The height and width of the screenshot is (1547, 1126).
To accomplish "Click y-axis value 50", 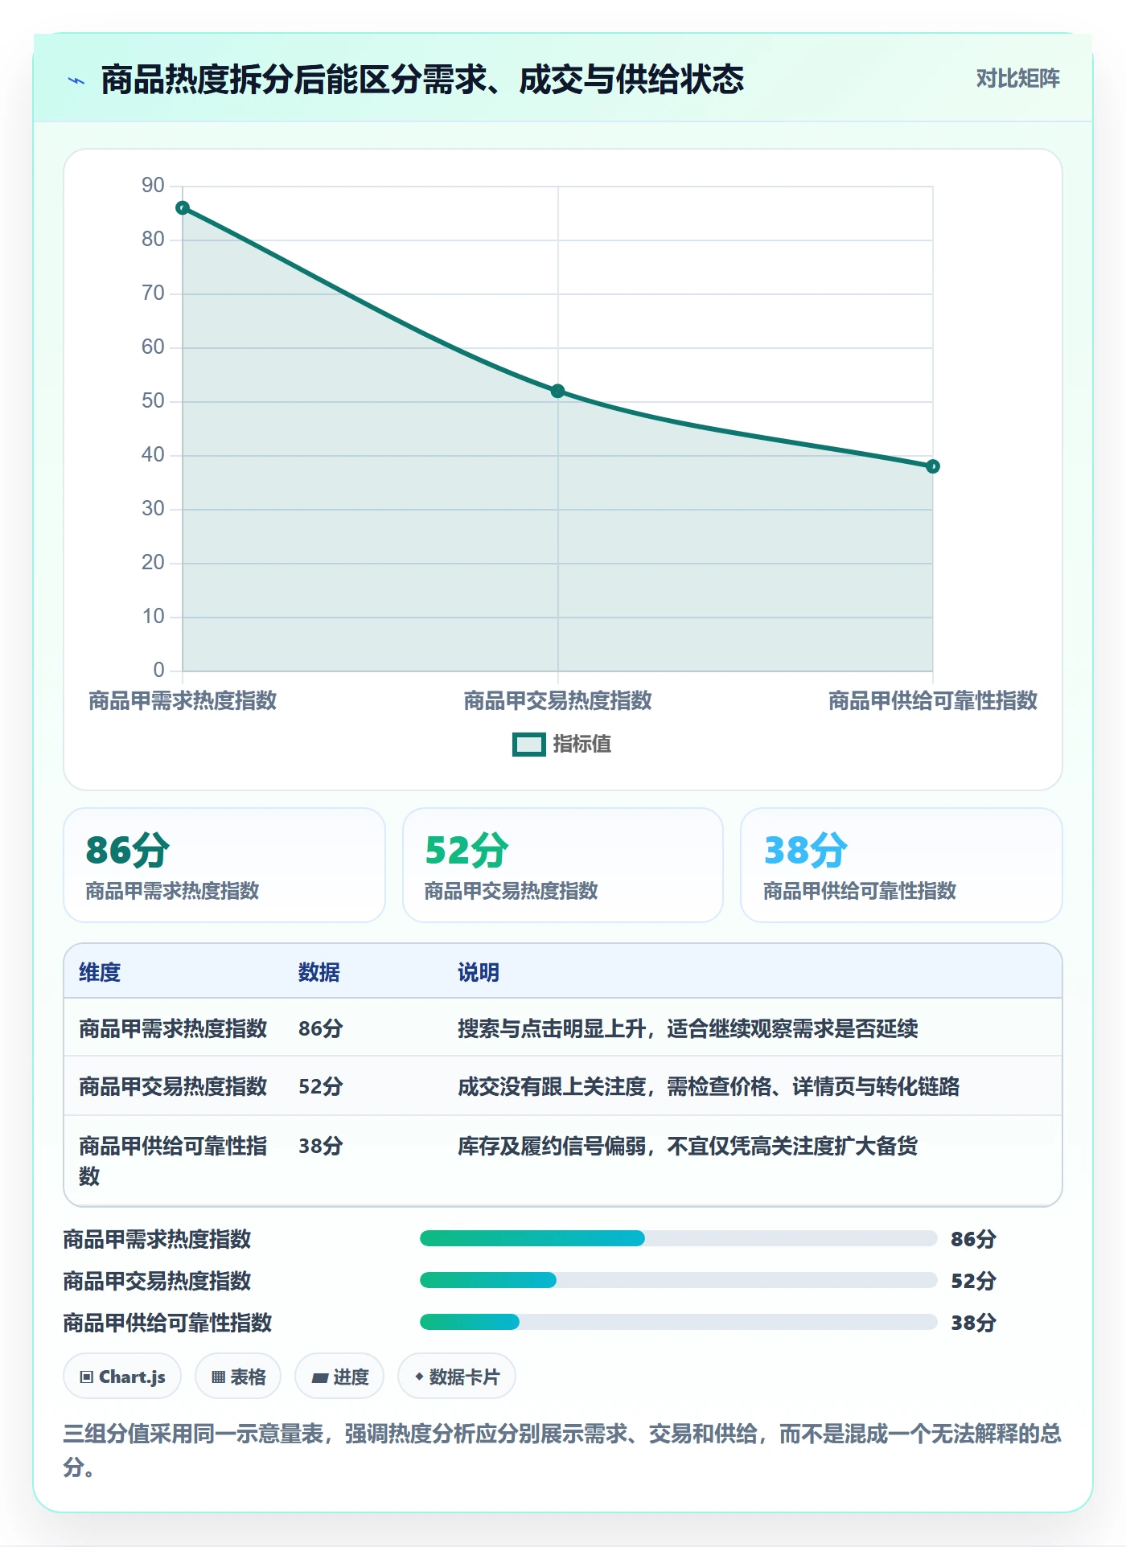I will point(153,401).
